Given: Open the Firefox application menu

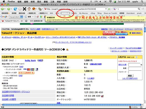Looking at the screenshot, I should pyautogui.click(x=11, y=1).
